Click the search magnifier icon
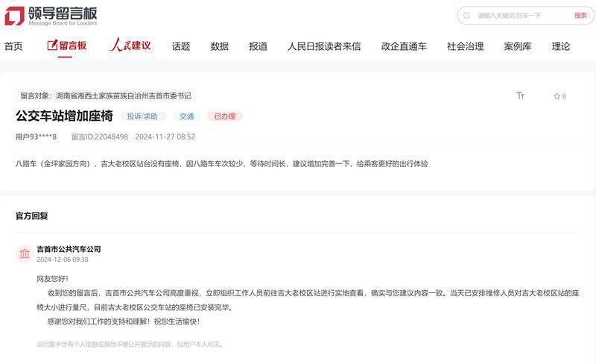The height and width of the screenshot is (364, 596). [467, 16]
